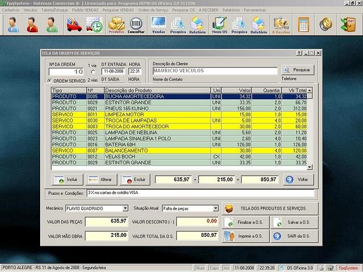
Task: Click the Pesquisar client button
Action: click(x=298, y=70)
